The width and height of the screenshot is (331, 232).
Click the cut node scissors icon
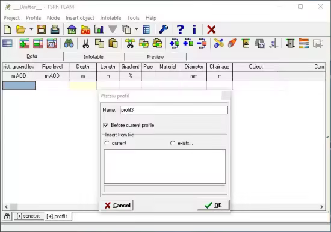[x=130, y=44]
